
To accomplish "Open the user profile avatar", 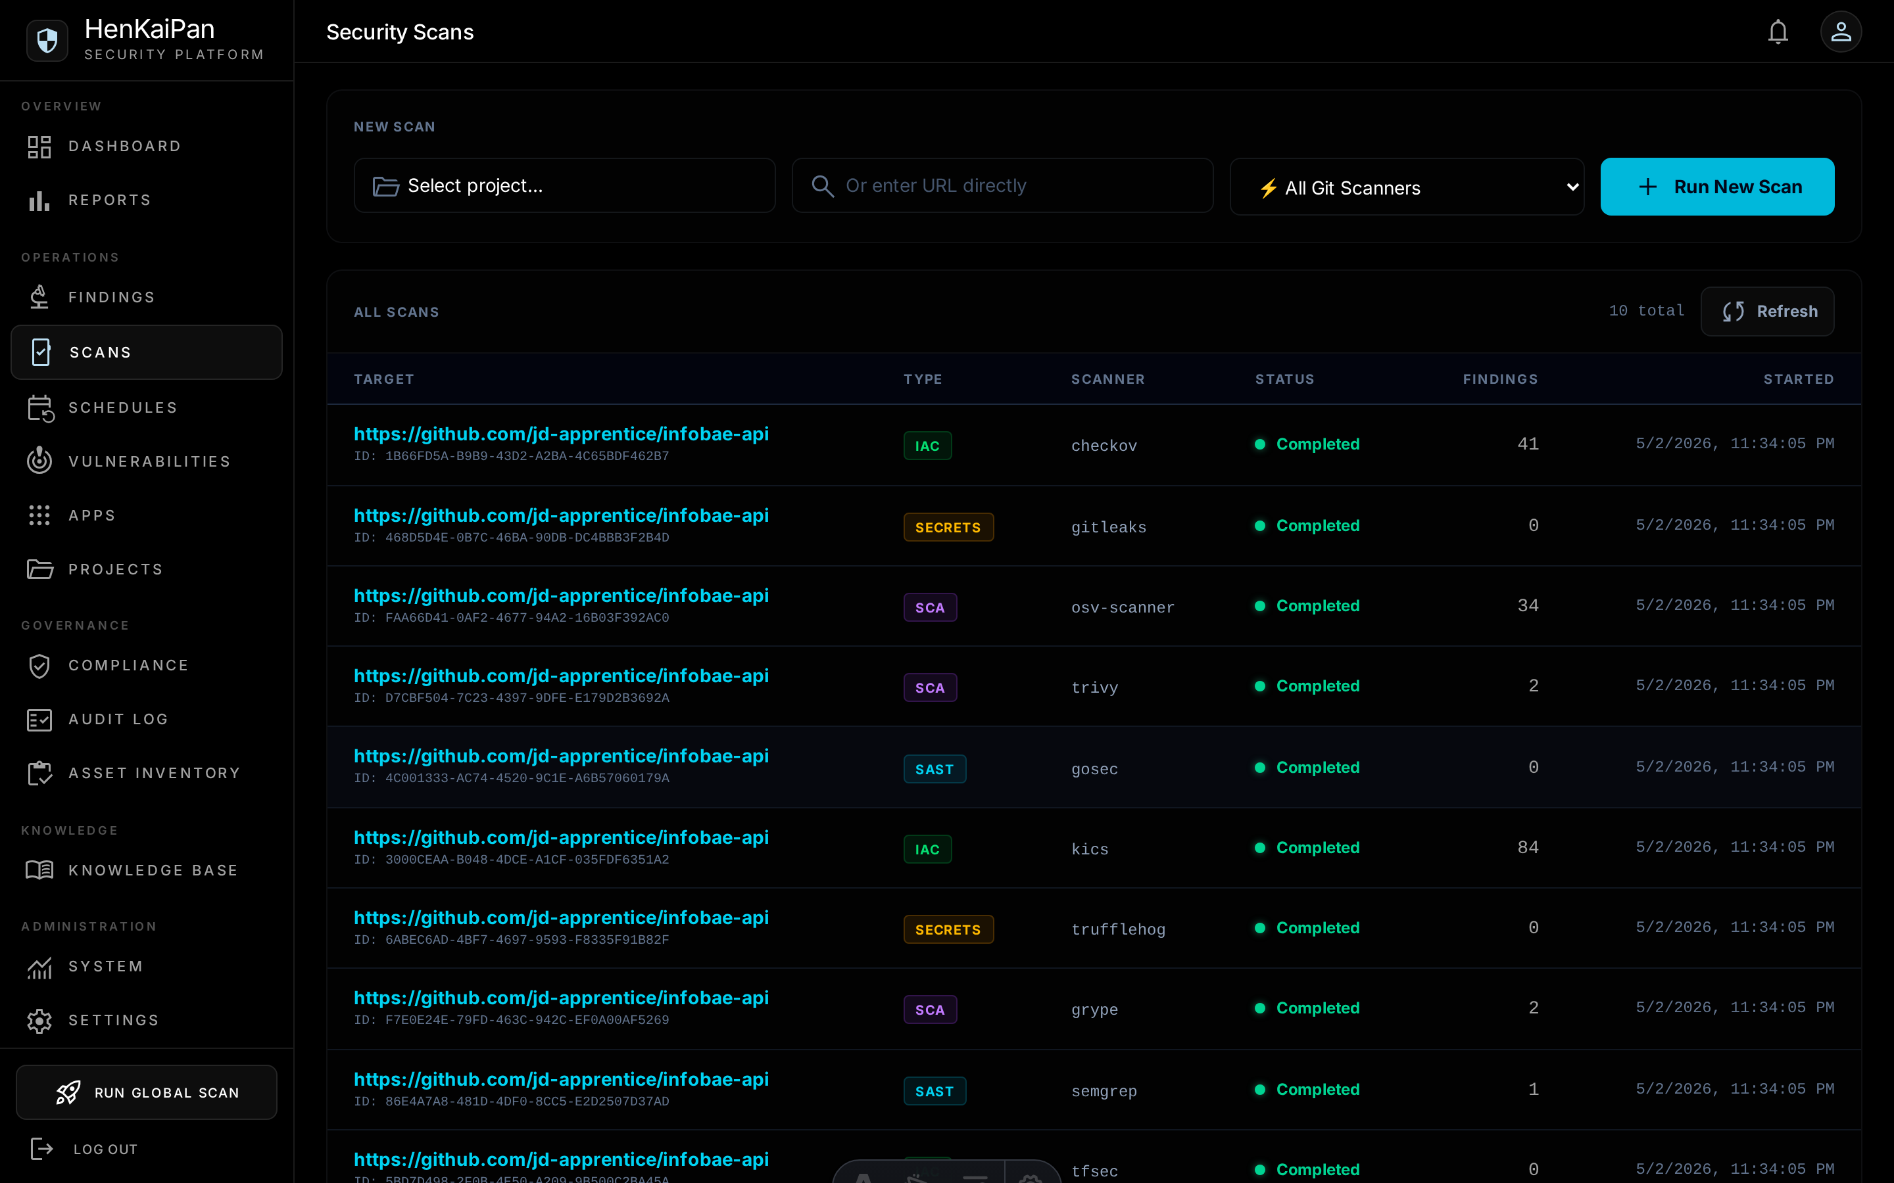I will click(x=1841, y=32).
